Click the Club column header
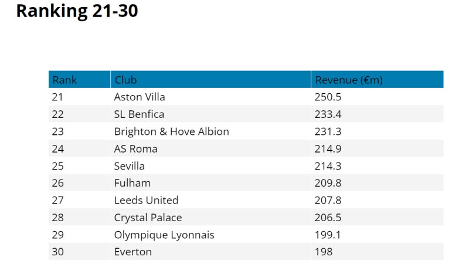The width and height of the screenshot is (469, 264). point(211,80)
